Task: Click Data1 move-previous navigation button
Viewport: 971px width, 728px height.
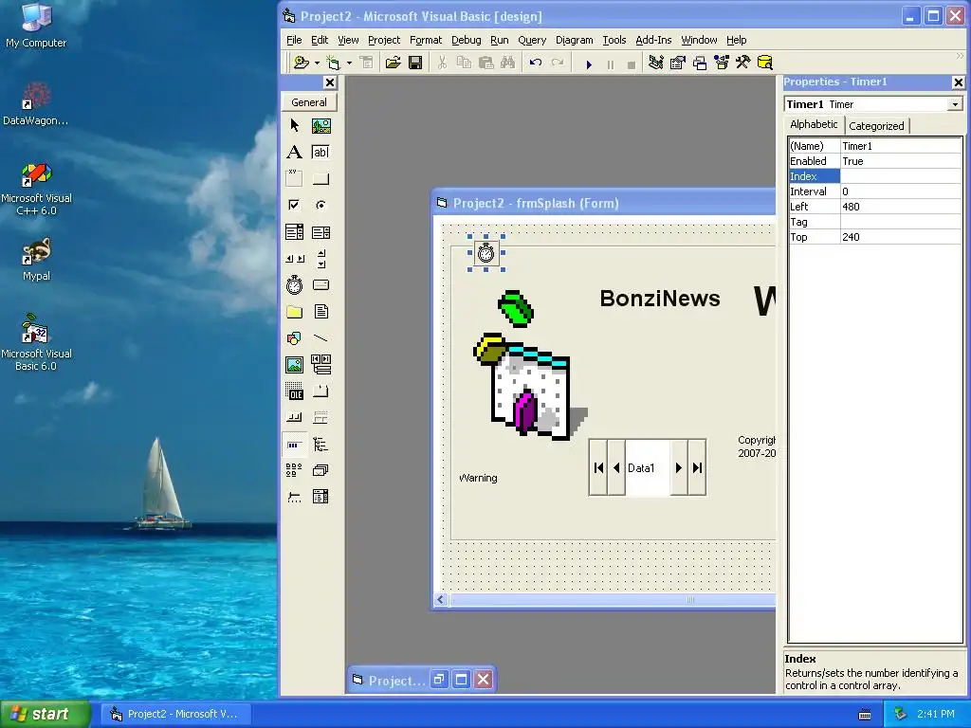Action: [x=616, y=468]
